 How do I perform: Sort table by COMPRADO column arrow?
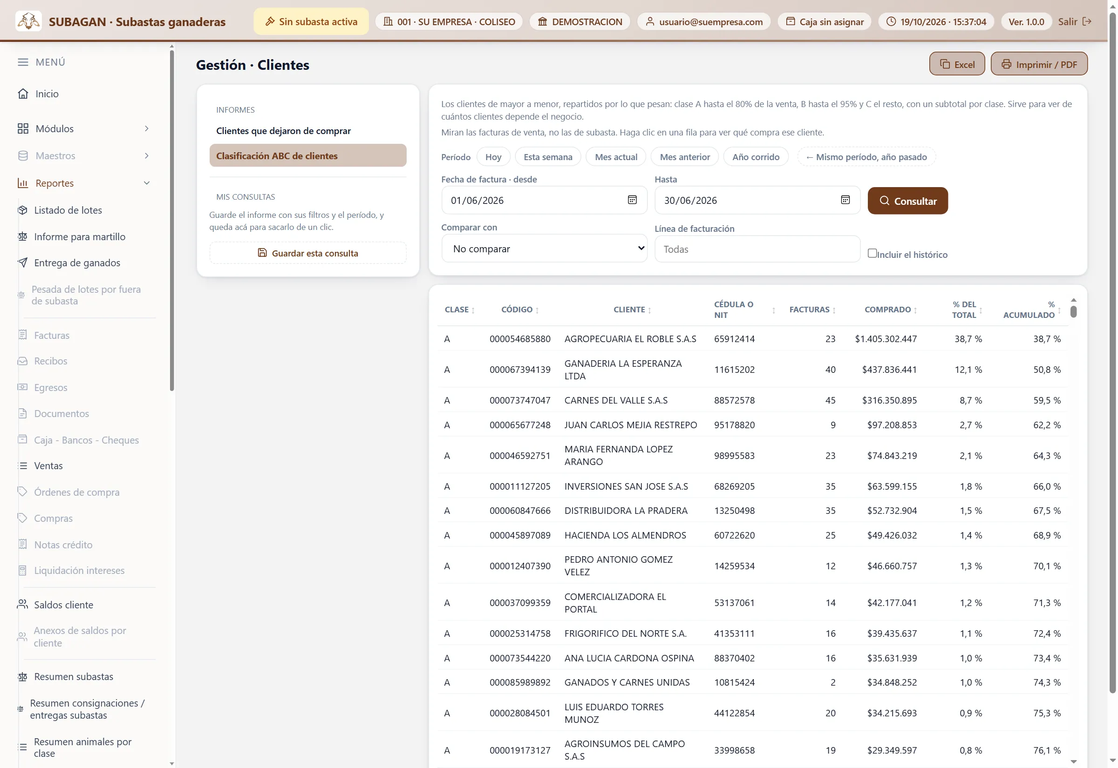(915, 310)
